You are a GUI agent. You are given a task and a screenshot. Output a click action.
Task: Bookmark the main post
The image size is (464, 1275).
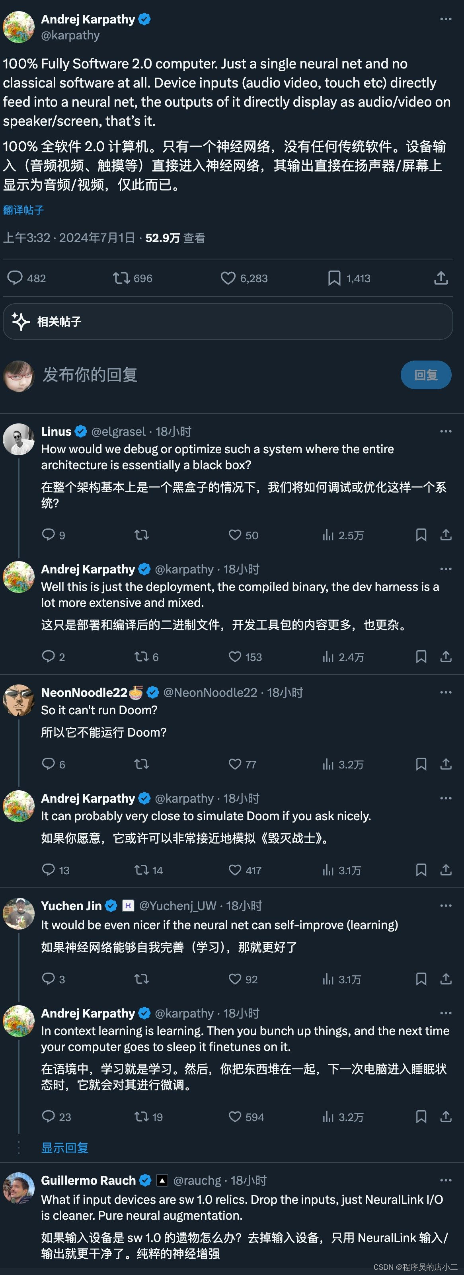pyautogui.click(x=334, y=278)
